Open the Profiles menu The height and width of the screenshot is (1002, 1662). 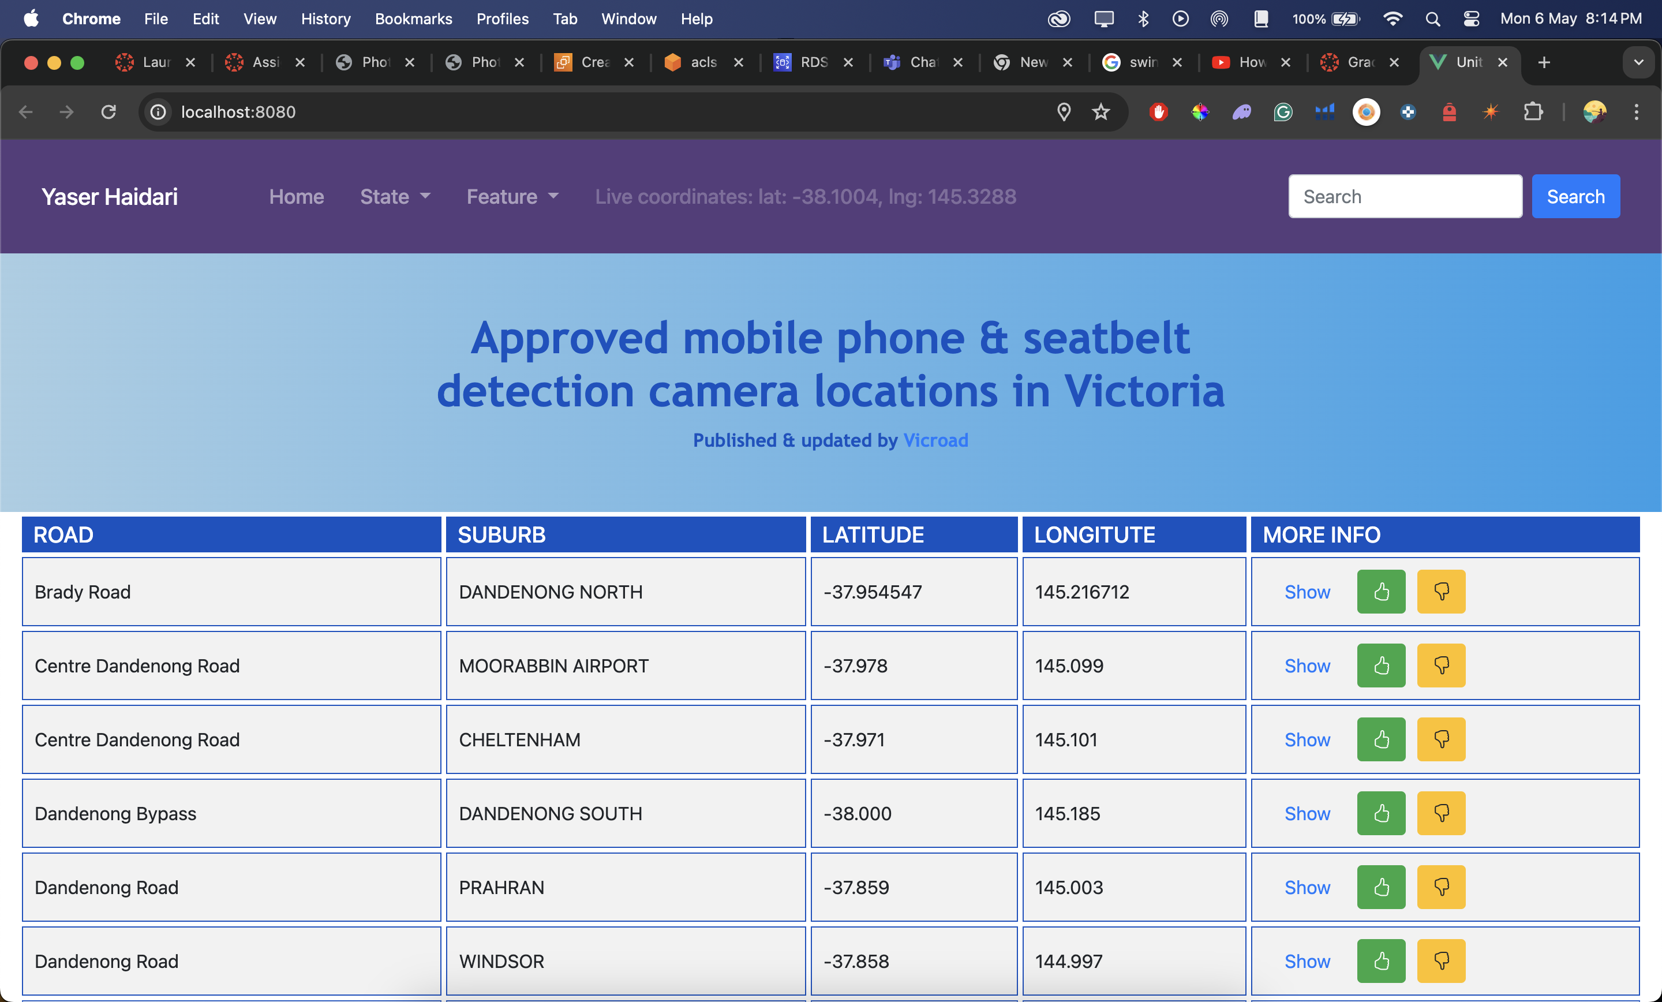[503, 19]
